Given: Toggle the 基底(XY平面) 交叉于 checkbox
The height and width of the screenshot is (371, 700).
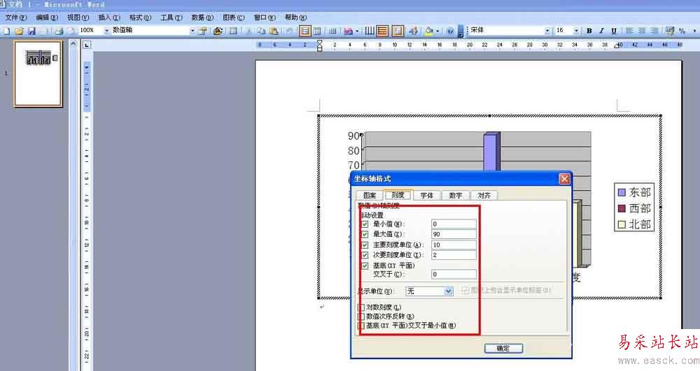Looking at the screenshot, I should coord(365,266).
